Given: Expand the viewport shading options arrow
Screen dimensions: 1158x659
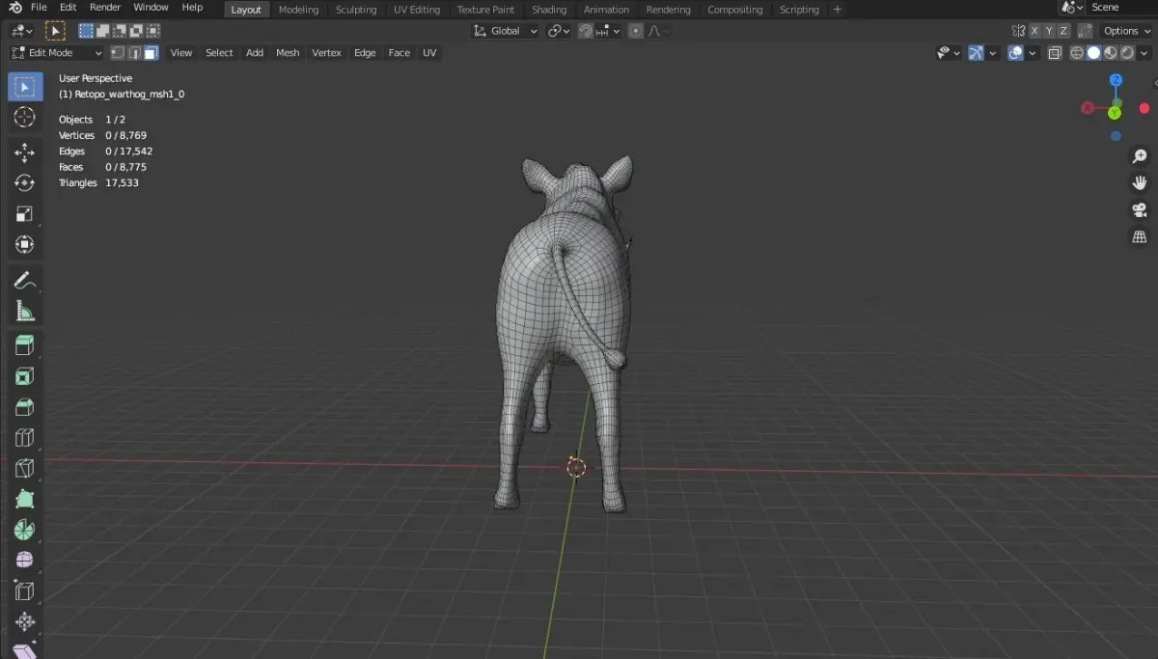Looking at the screenshot, I should 1144,53.
